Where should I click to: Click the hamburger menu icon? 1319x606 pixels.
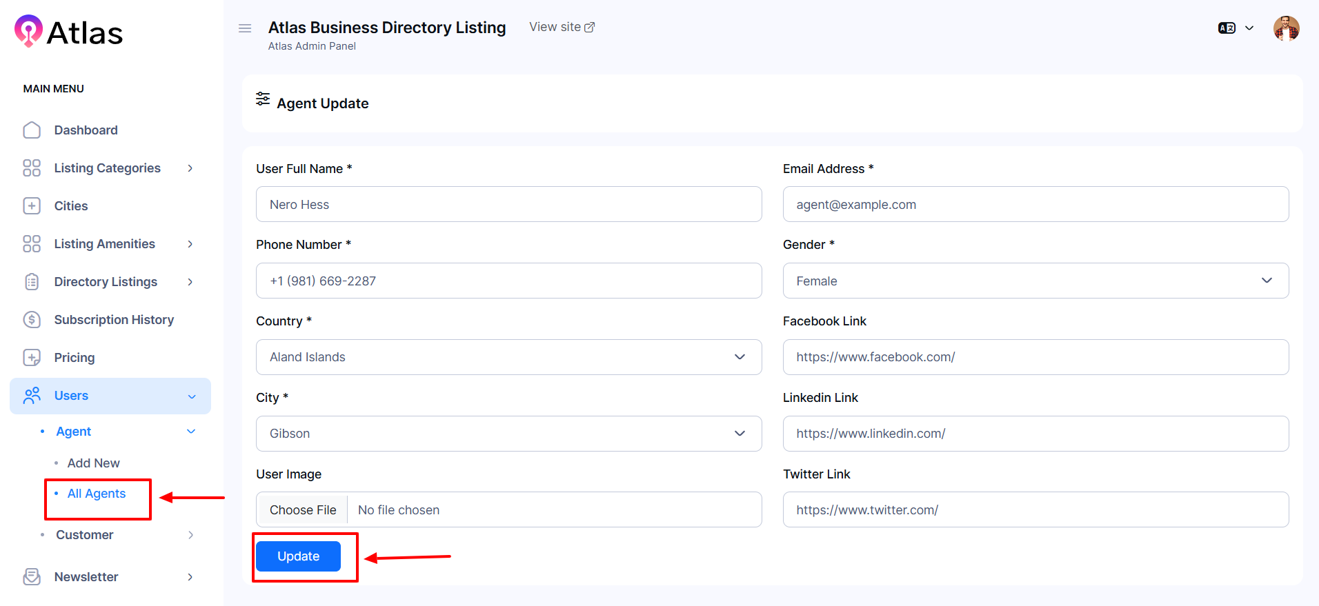point(245,28)
